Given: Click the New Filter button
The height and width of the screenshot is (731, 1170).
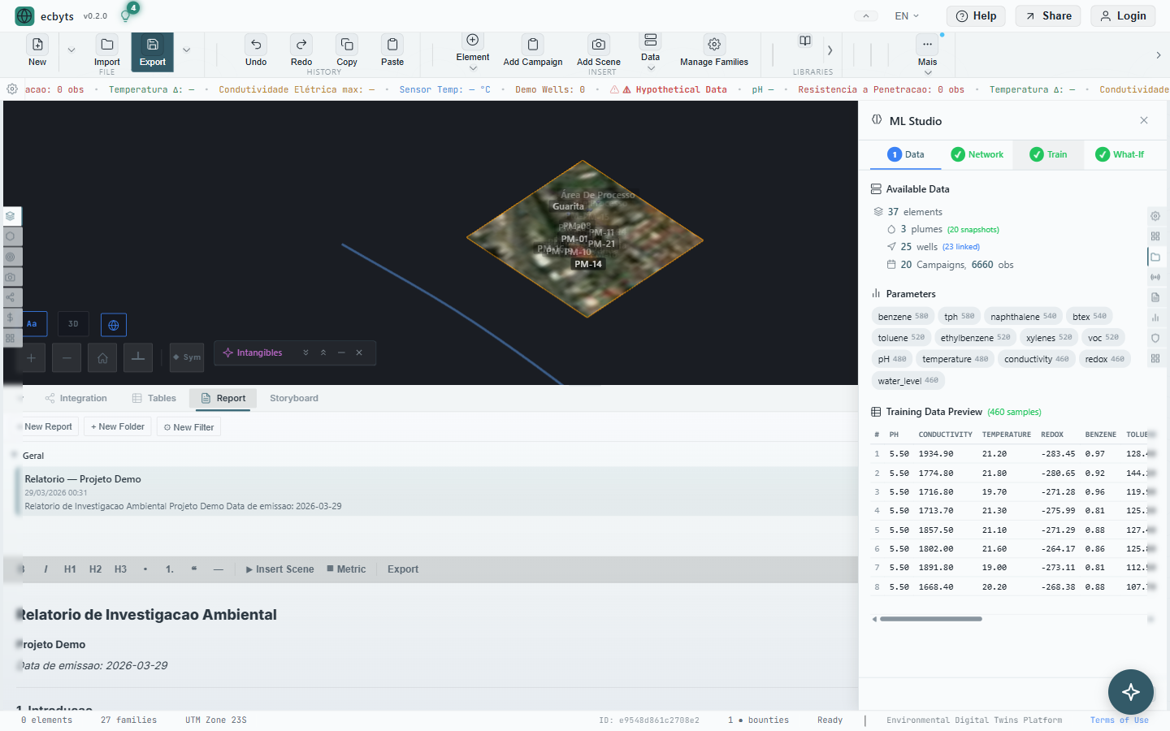Looking at the screenshot, I should (x=188, y=427).
